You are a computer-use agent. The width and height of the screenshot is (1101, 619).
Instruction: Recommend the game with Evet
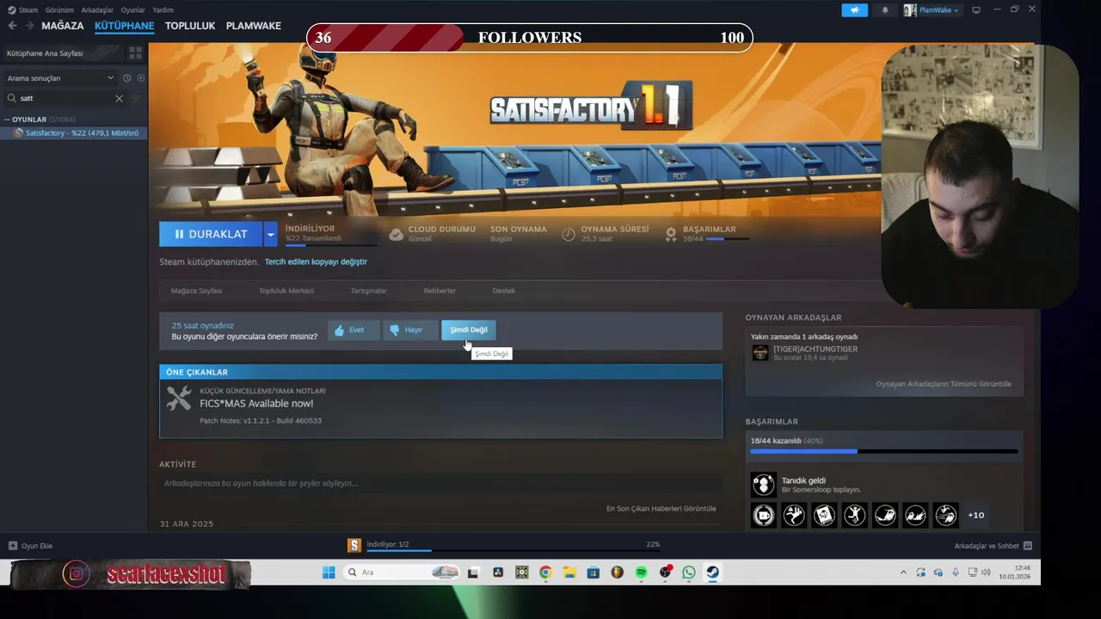354,330
